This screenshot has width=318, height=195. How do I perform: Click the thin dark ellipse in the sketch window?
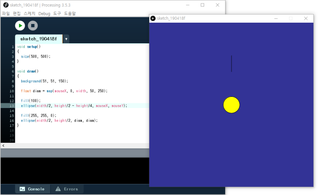[x=232, y=63]
